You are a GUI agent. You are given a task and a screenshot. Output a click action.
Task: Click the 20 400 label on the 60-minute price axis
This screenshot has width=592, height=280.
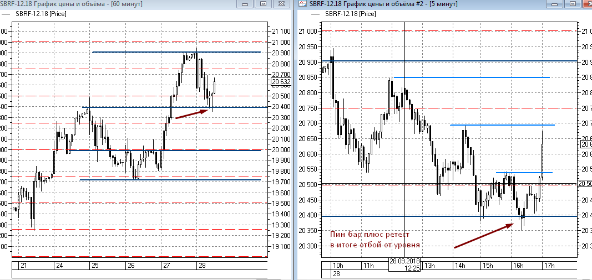point(280,107)
